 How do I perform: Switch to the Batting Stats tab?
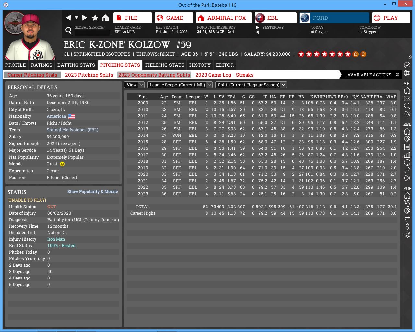[x=76, y=65]
